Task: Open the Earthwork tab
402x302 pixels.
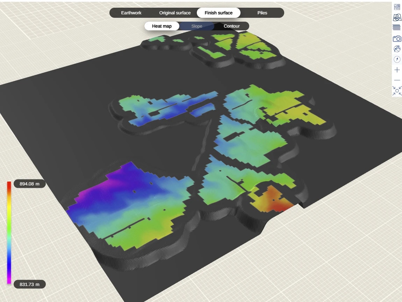Action: coord(131,13)
